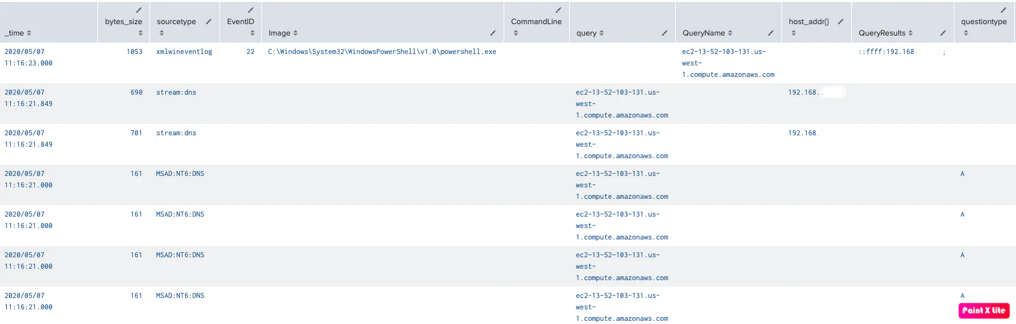The width and height of the screenshot is (1016, 324).
Task: Select stream:dns in the 701 bytes row
Action: pos(176,133)
